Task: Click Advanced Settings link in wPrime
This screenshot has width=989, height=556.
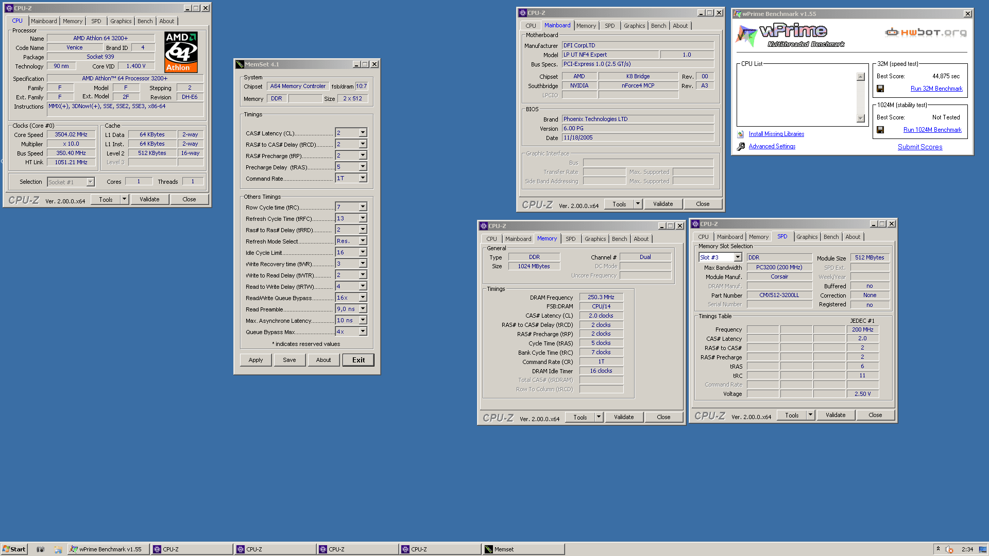Action: click(772, 146)
